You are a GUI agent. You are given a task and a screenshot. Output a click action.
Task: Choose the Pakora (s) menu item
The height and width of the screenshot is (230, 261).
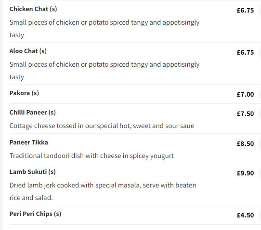[x=24, y=93]
